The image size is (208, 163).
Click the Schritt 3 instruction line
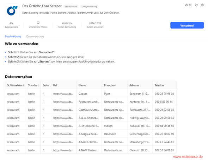(61, 62)
